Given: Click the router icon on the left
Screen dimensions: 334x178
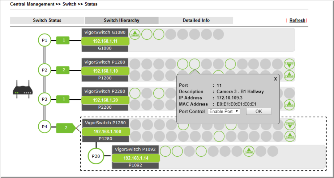Looking at the screenshot, I should point(23,89).
